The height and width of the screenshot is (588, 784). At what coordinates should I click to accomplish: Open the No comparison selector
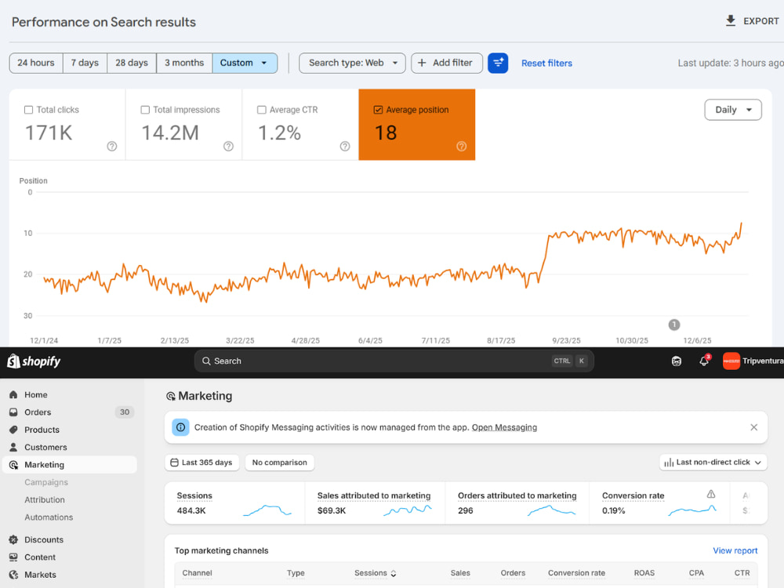pos(280,463)
